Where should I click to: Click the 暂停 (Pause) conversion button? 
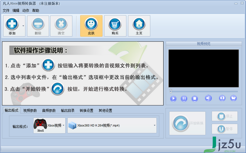pos(225,129)
